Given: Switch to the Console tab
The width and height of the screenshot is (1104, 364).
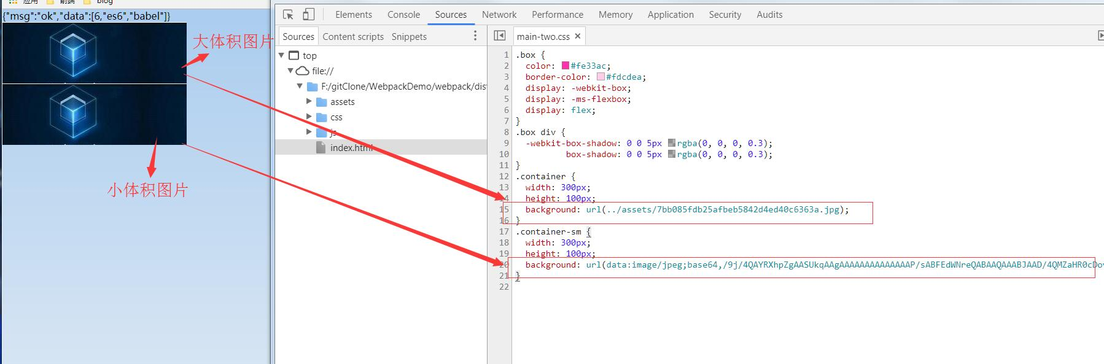Looking at the screenshot, I should [403, 14].
